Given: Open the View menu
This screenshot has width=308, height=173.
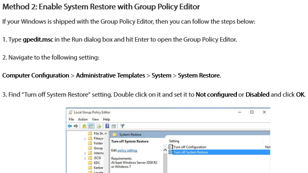Looking at the screenshot, I should point(95,119).
